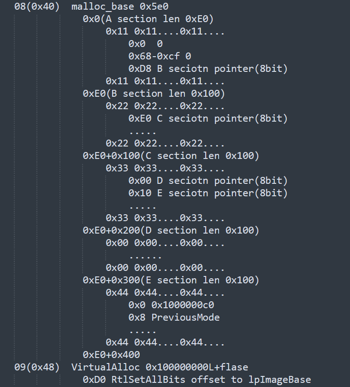The height and width of the screenshot is (387, 350).
Task: Click the 0x00 line right below D section header
Action: pyautogui.click(x=165, y=243)
